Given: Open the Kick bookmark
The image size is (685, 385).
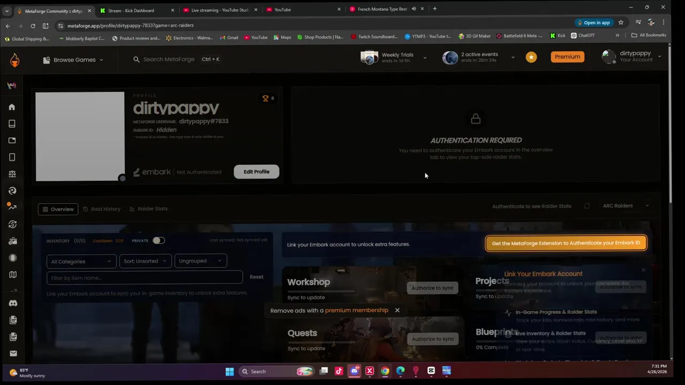Looking at the screenshot, I should tap(558, 36).
